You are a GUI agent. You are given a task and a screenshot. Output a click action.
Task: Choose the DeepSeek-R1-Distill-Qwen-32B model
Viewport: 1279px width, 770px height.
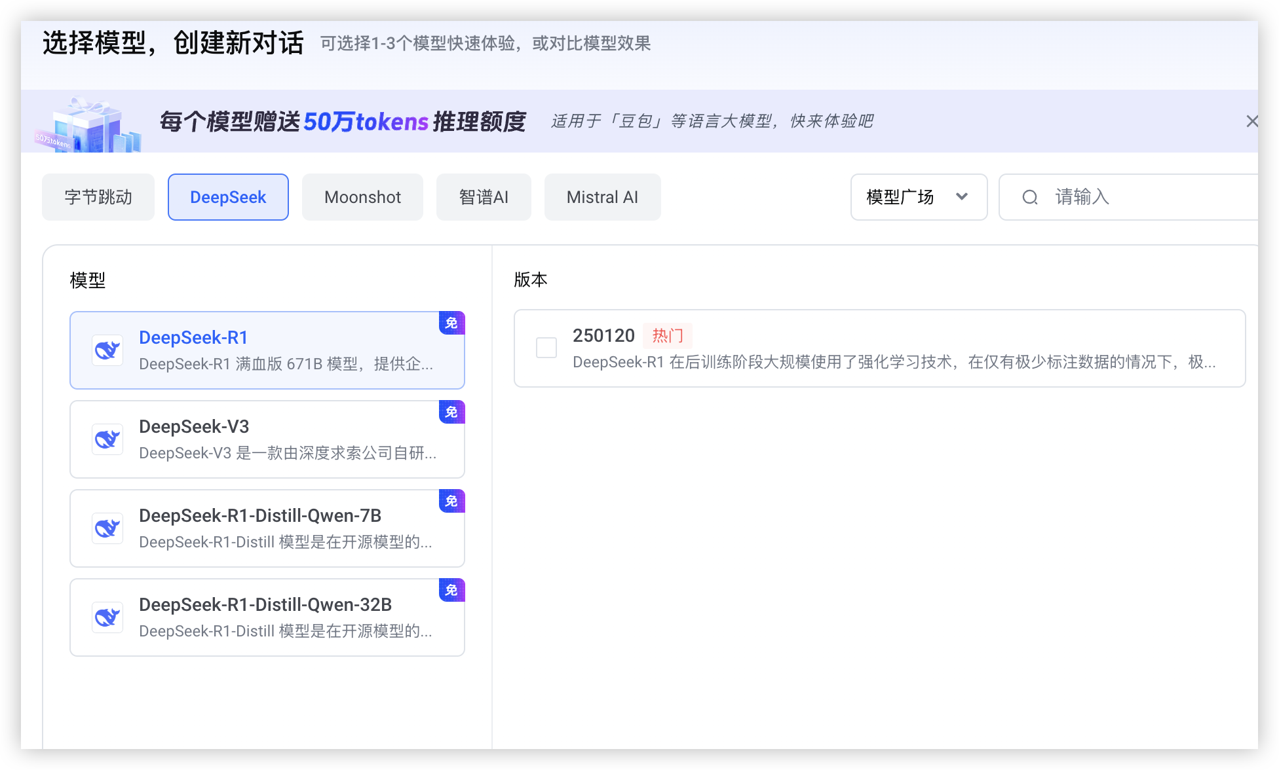pyautogui.click(x=267, y=617)
